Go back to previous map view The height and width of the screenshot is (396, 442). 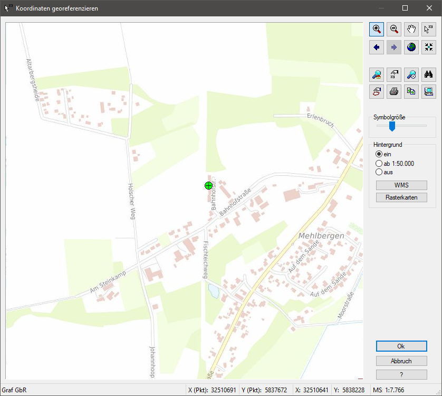376,47
